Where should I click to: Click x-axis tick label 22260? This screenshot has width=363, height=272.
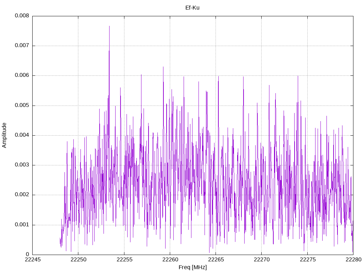click(x=170, y=260)
